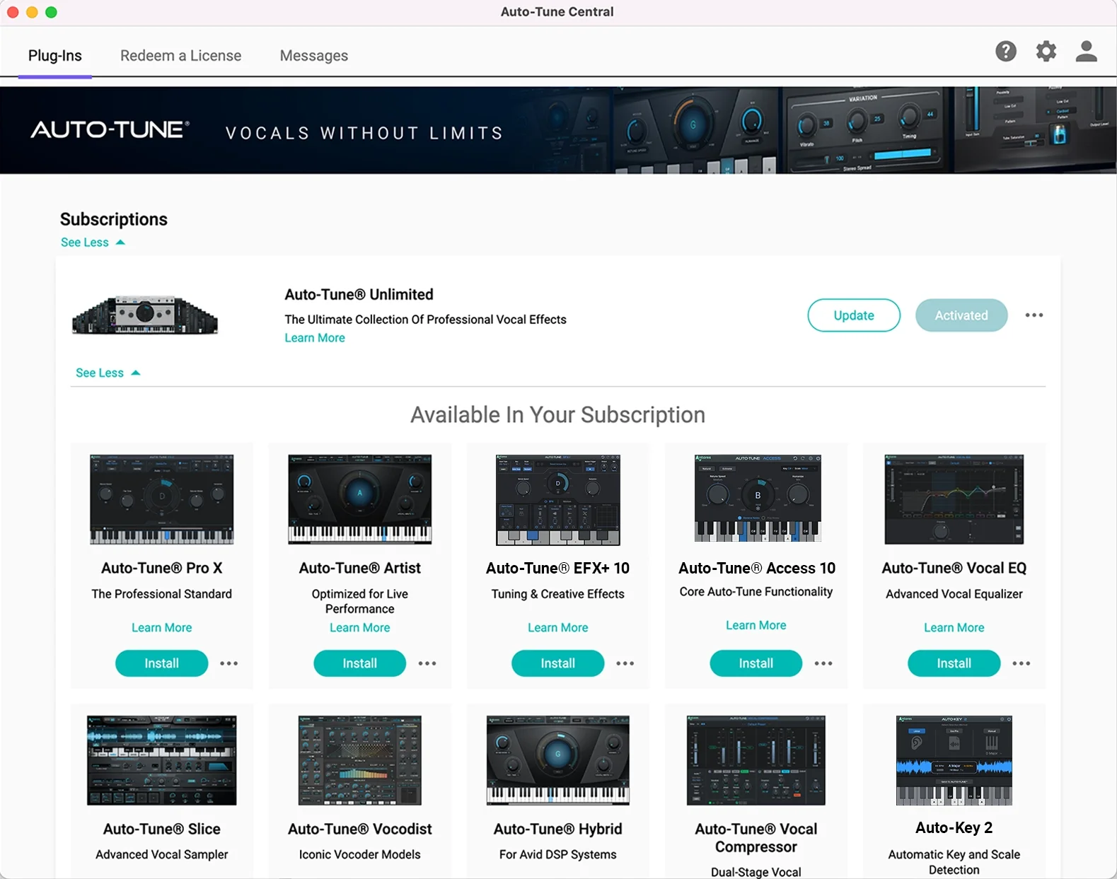This screenshot has height=879, width=1117.
Task: Click the Auto-Tune Hybrid plugin thumbnail
Action: (557, 760)
